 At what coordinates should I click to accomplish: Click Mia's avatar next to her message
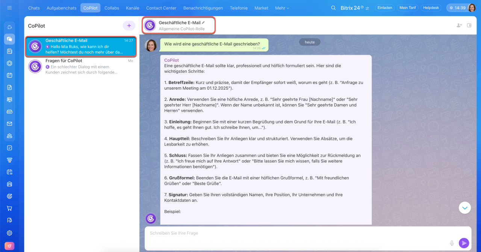(x=151, y=45)
